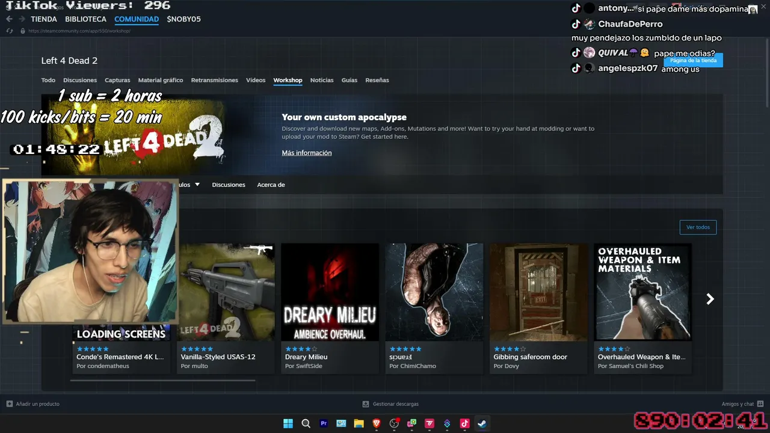Click the Más información link
Image resolution: width=770 pixels, height=433 pixels.
[307, 153]
